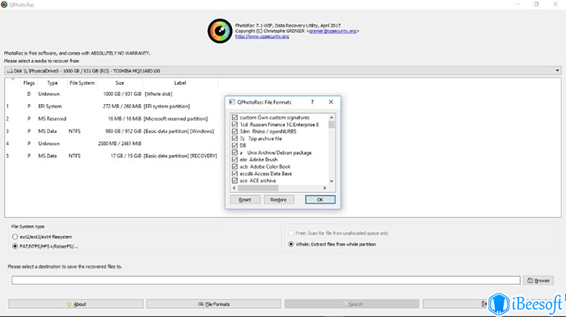Viewport: 566px width, 317px height.
Task: Click left arrow of formats horizontal scrollbar
Action: coord(234,188)
